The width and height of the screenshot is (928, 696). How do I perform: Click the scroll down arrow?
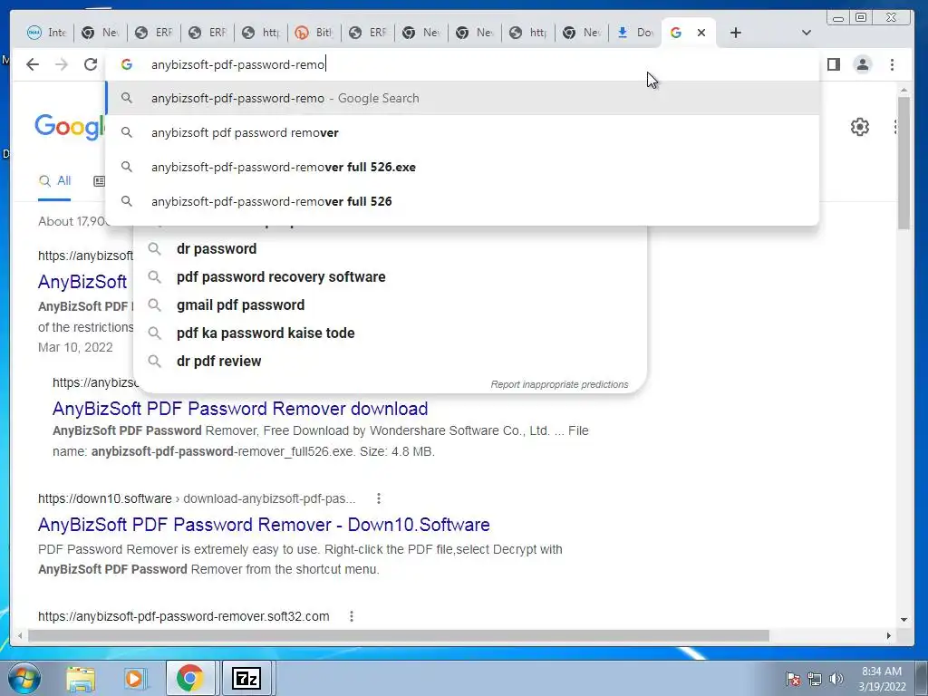(x=904, y=620)
